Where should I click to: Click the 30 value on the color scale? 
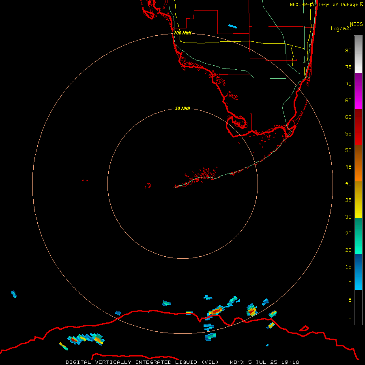pyautogui.click(x=348, y=217)
